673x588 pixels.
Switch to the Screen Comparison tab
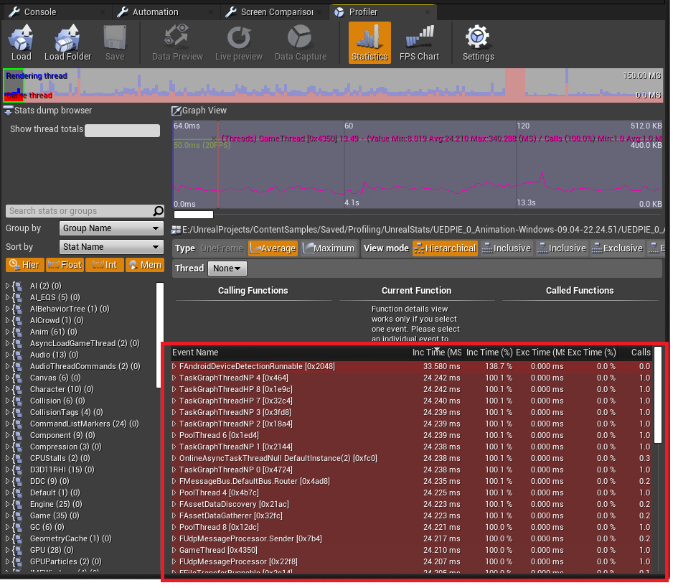273,12
